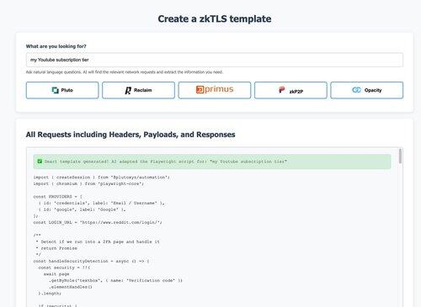Click the 'import { chromium }' code line

pyautogui.click(x=88, y=184)
